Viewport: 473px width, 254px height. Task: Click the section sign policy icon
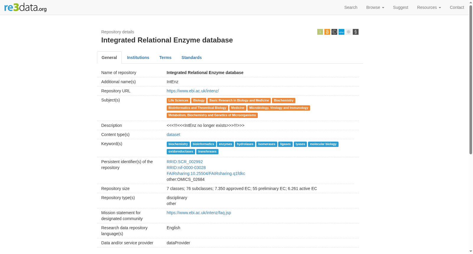(x=356, y=32)
